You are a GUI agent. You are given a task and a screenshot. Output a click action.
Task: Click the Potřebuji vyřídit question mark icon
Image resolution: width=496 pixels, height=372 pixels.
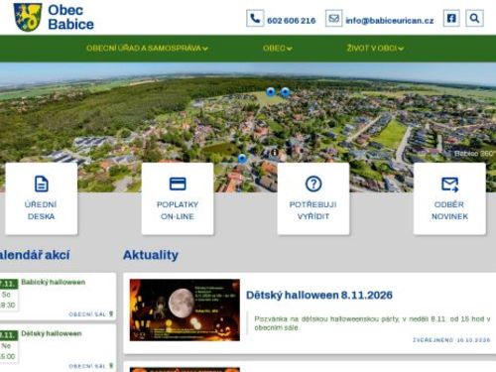313,184
